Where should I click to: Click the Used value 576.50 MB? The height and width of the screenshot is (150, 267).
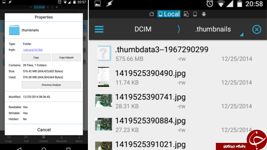coord(43,77)
